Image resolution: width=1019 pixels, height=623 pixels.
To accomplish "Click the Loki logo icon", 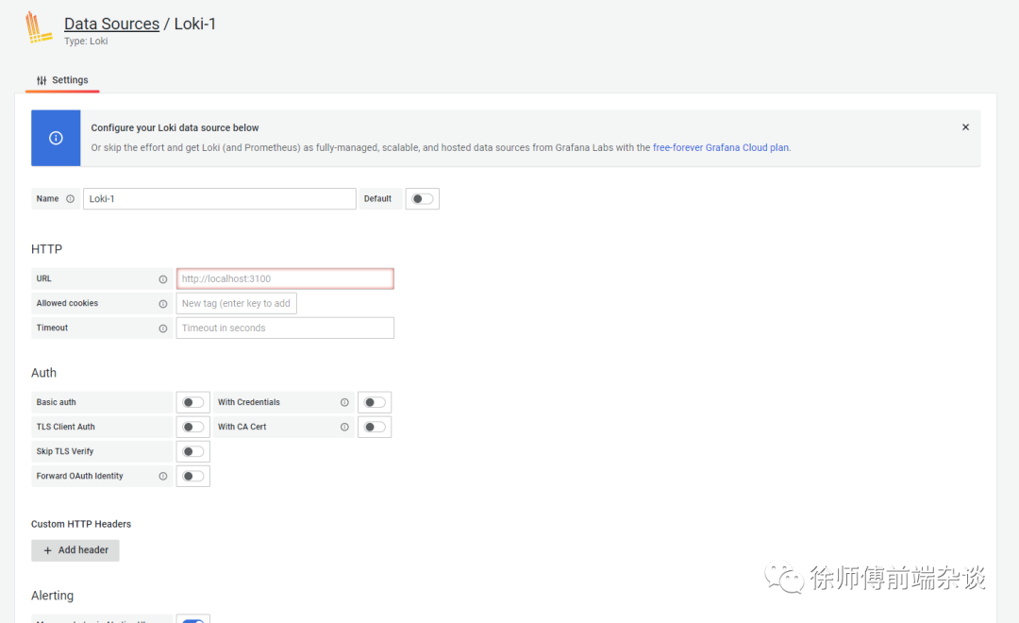I will click(39, 28).
